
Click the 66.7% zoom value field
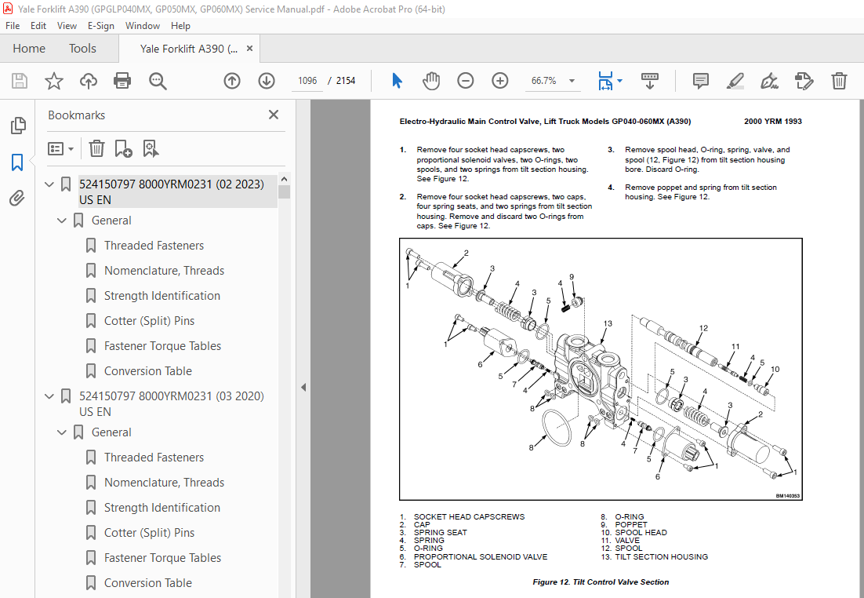pos(543,81)
